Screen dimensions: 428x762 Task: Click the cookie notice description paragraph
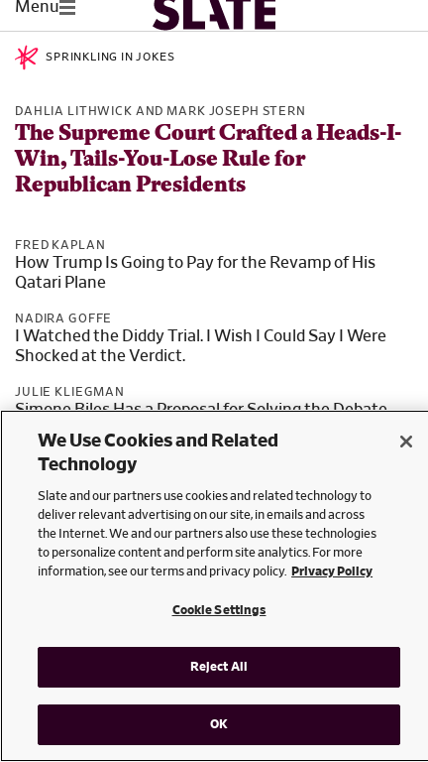point(207,534)
